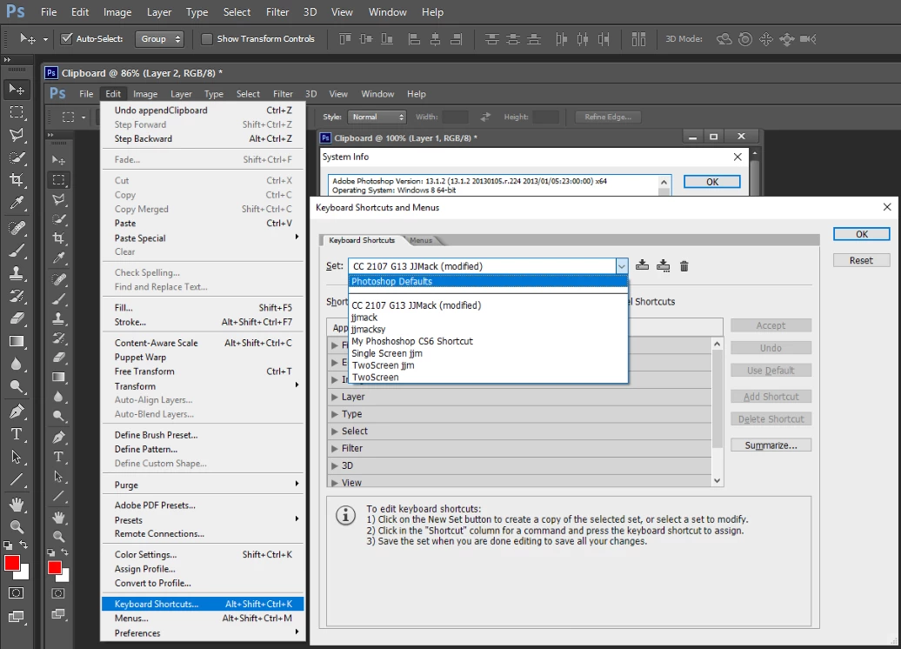Choose Free Transform from Edit menu
The width and height of the screenshot is (901, 649).
click(203, 371)
